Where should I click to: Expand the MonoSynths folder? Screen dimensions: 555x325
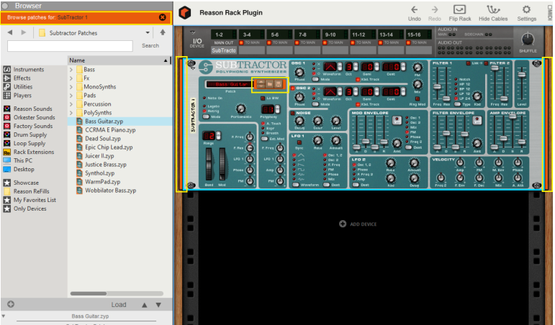pyautogui.click(x=71, y=87)
